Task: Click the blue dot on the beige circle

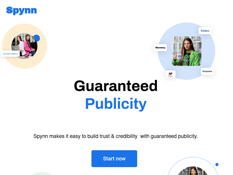Action: click(37, 38)
